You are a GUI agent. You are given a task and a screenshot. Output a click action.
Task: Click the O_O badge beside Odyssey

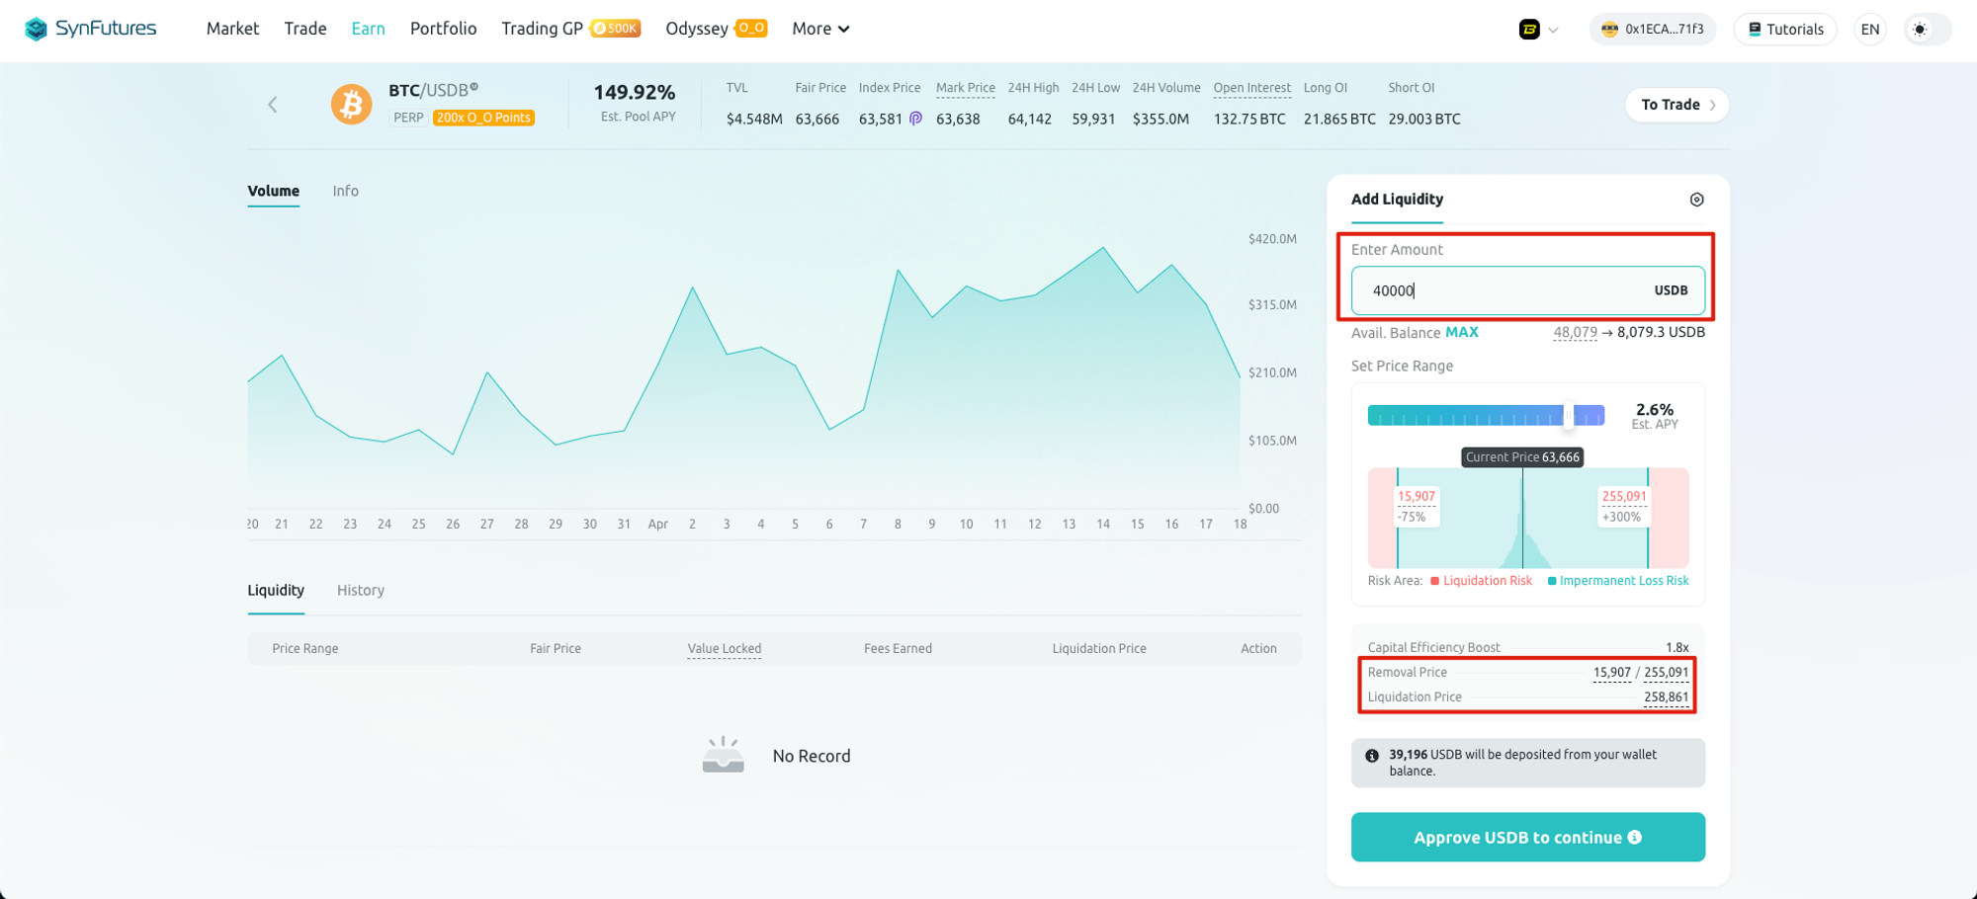tap(751, 29)
